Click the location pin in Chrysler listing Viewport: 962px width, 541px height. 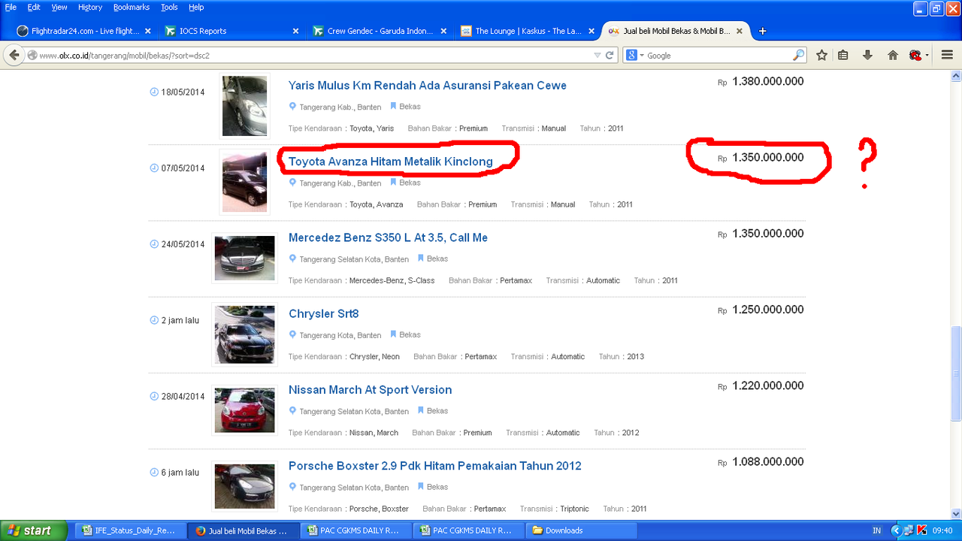tap(293, 335)
